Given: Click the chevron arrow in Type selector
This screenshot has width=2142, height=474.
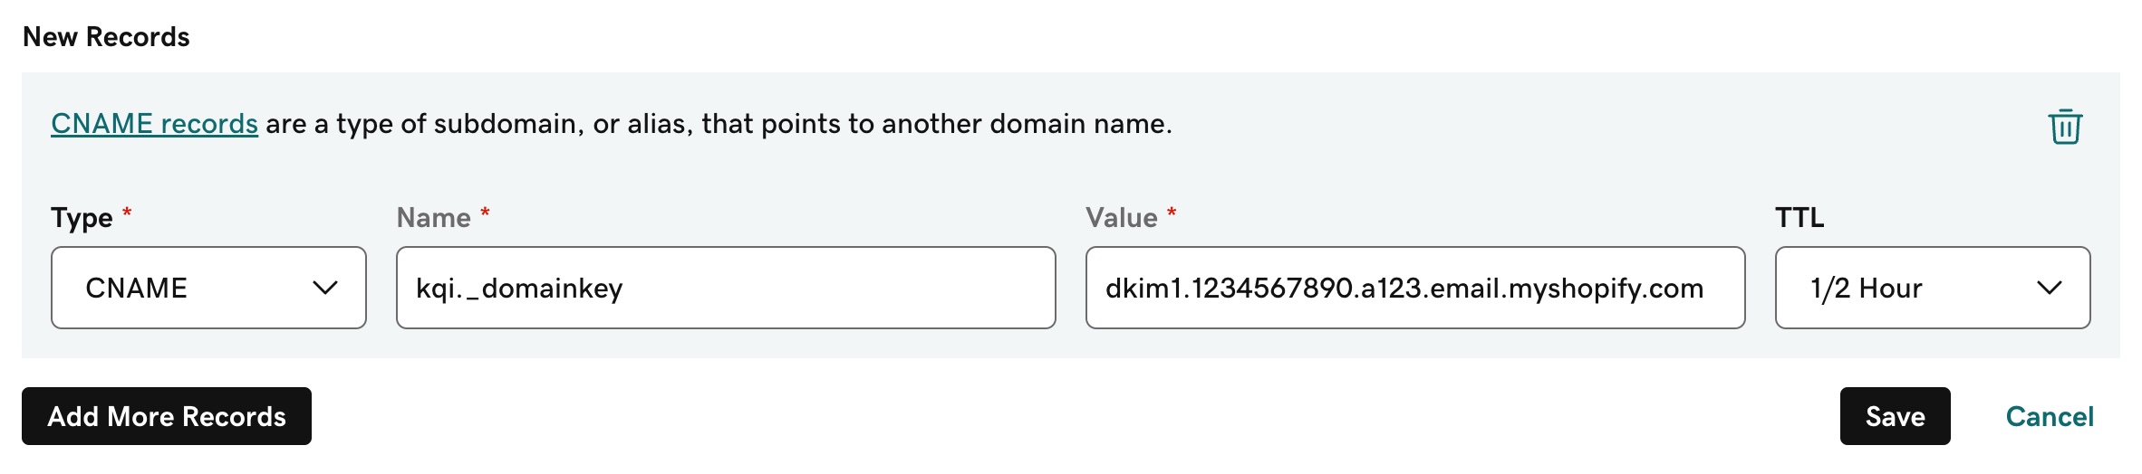Looking at the screenshot, I should coord(324,288).
